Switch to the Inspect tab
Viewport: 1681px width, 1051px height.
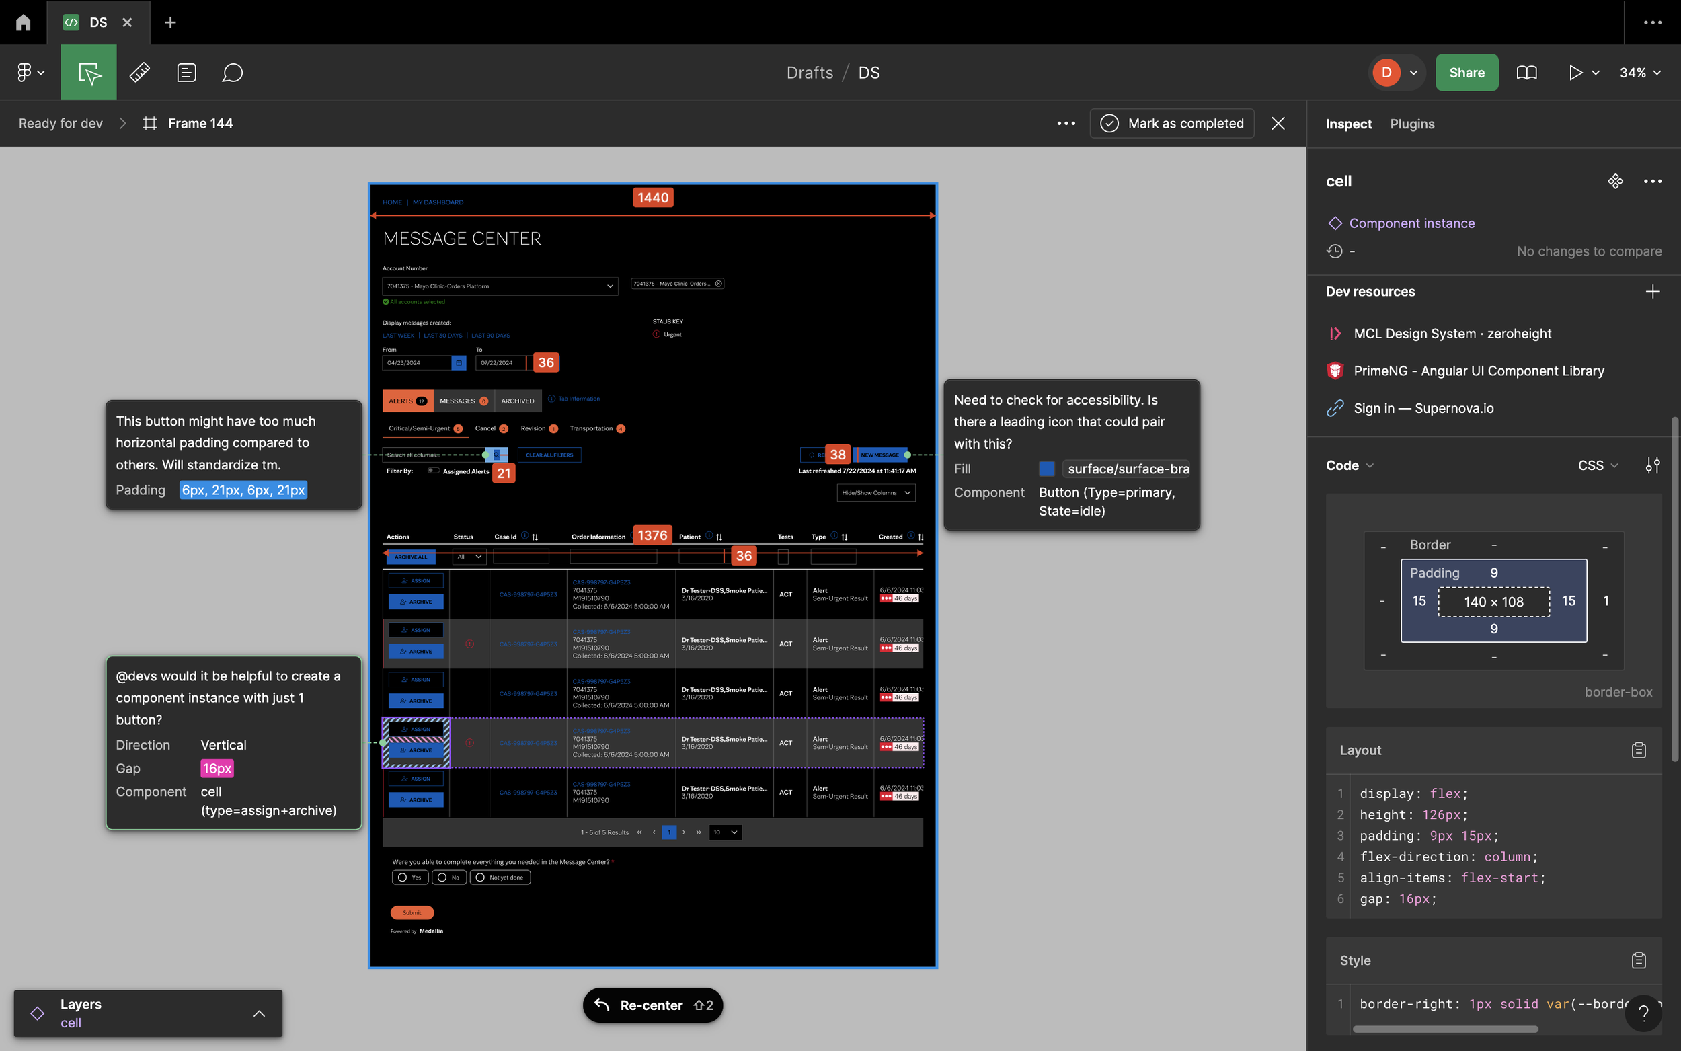1348,124
